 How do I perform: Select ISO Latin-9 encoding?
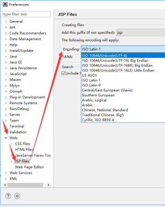pyautogui.click(x=91, y=85)
